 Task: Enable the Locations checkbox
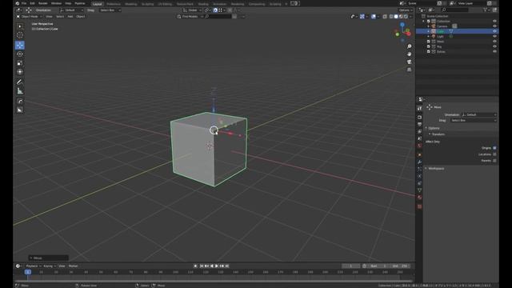494,154
